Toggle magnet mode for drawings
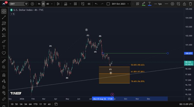Image resolution: width=194 pixels, height=107 pixels. click(4, 75)
